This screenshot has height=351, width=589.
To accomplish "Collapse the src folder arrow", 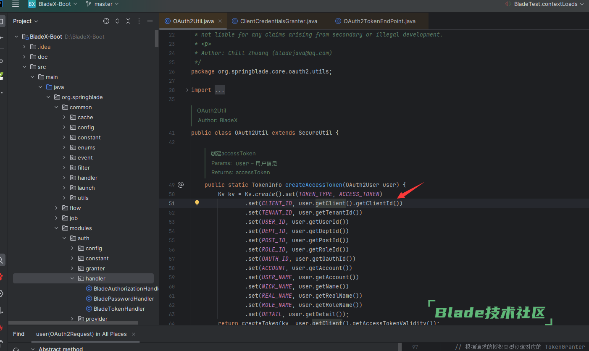I will (24, 67).
